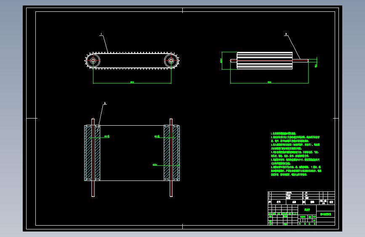Viewport: 365px width, 237px height.
Task: Select the right sprocket wheel of the belt
Action: [171, 61]
